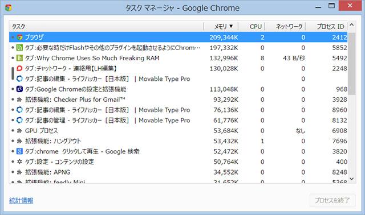
Task: Click the プロセスを終了 button
Action: tap(332, 200)
